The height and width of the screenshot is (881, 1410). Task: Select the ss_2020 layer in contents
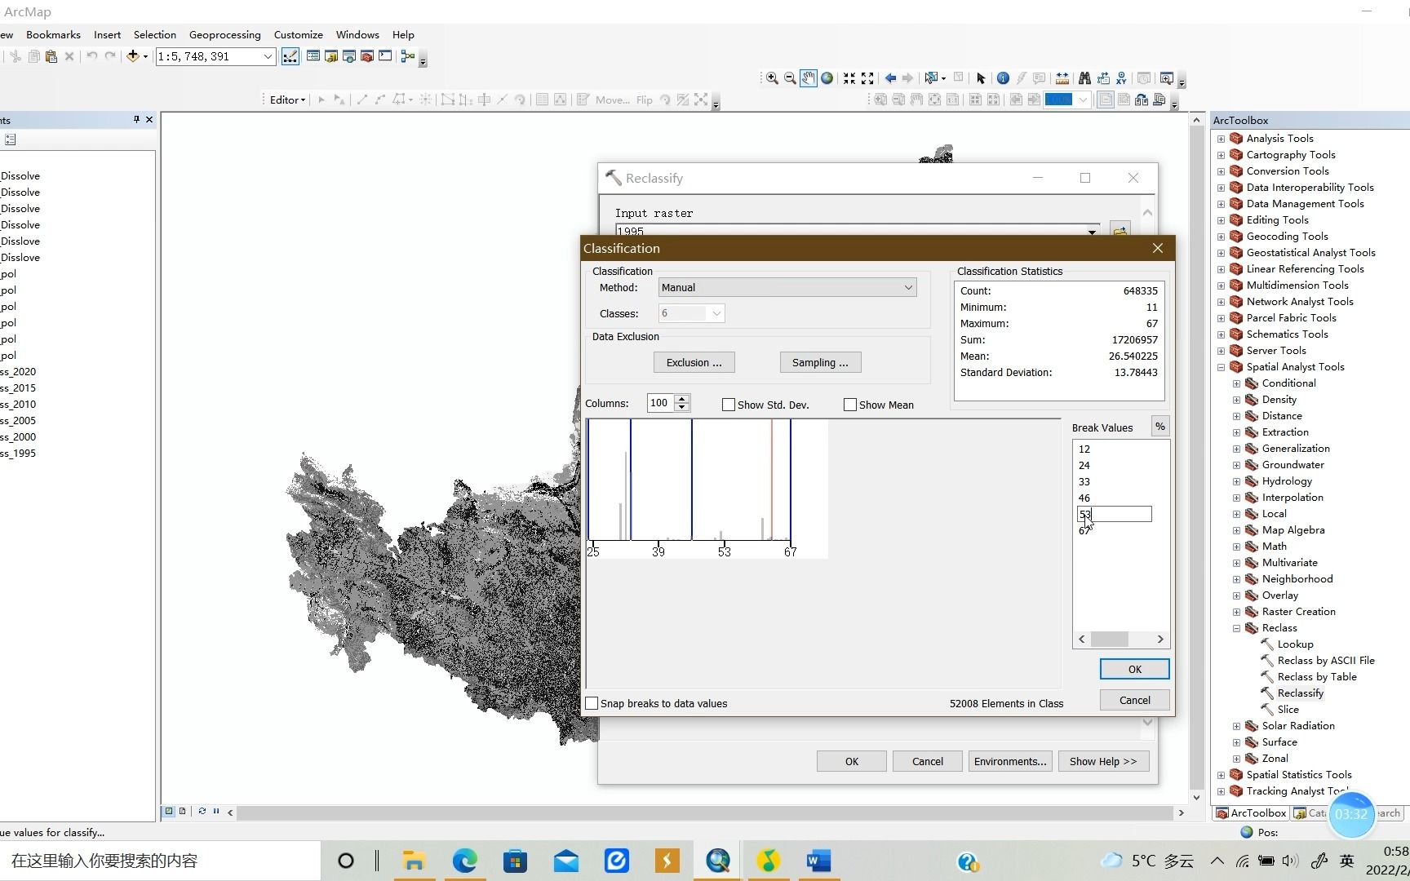18,371
